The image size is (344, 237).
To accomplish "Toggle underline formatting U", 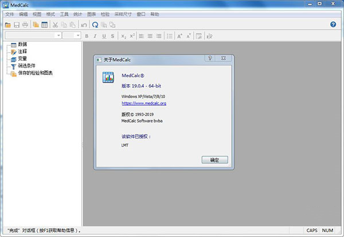I will 104,36.
